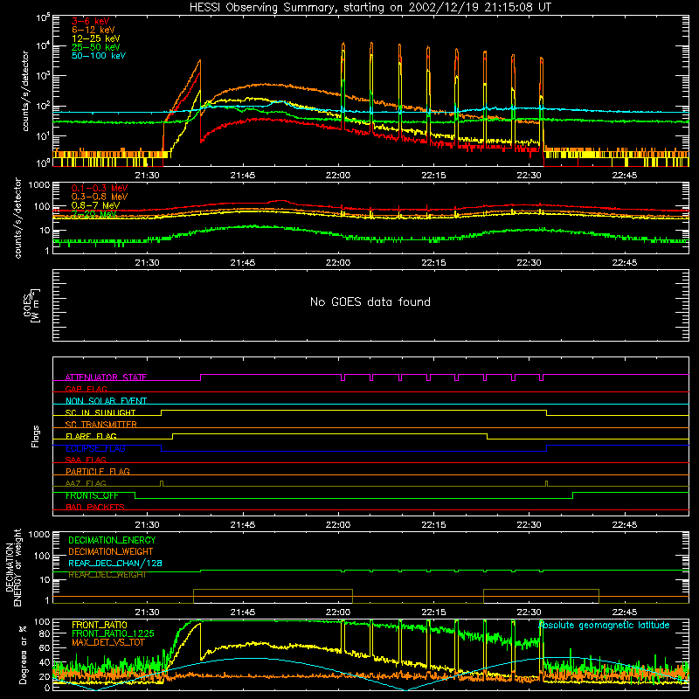Screen dimensions: 699x699
Task: Click the 21:30 tick label under decimation plot
Action: 147,612
